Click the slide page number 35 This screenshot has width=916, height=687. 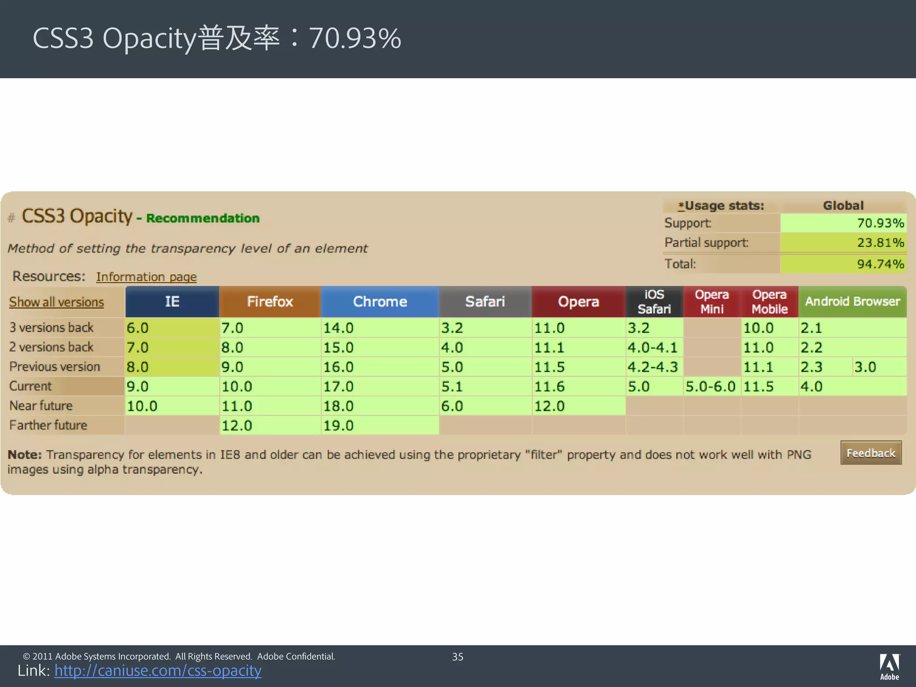pyautogui.click(x=458, y=657)
